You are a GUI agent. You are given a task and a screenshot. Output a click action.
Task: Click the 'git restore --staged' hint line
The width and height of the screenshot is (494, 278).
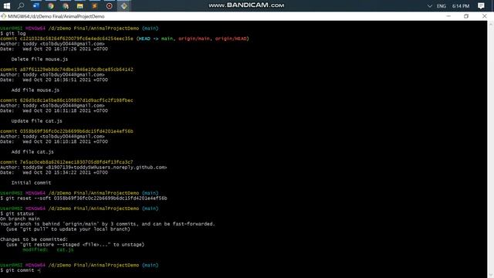[75, 245]
